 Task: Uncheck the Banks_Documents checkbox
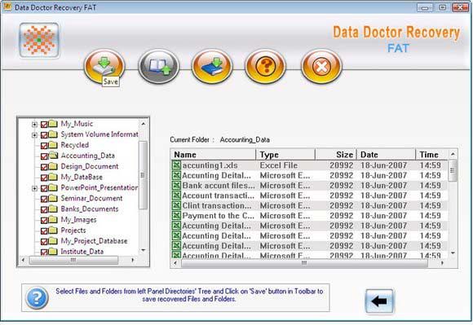(44, 209)
